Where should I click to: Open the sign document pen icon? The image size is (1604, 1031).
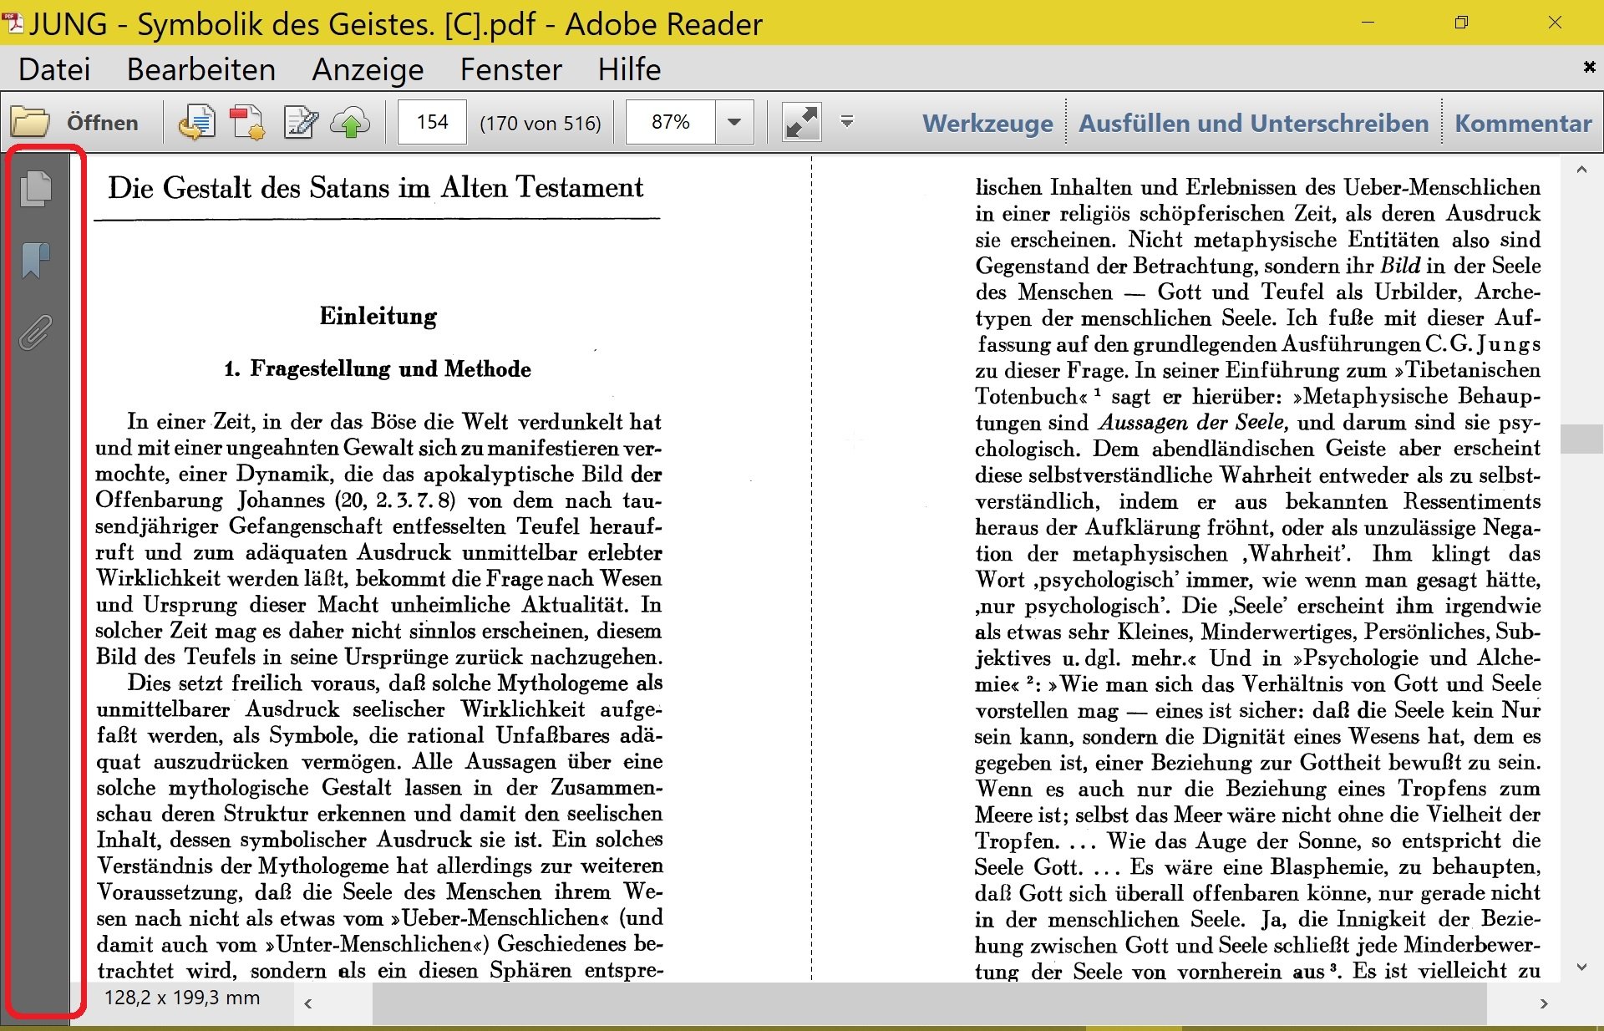[300, 123]
